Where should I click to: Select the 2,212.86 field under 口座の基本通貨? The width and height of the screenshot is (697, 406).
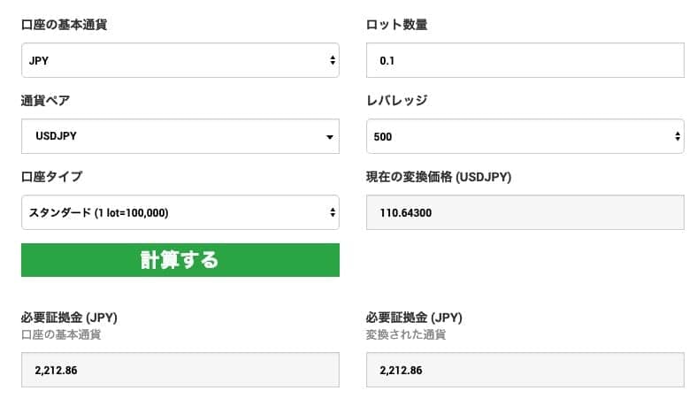coord(180,370)
